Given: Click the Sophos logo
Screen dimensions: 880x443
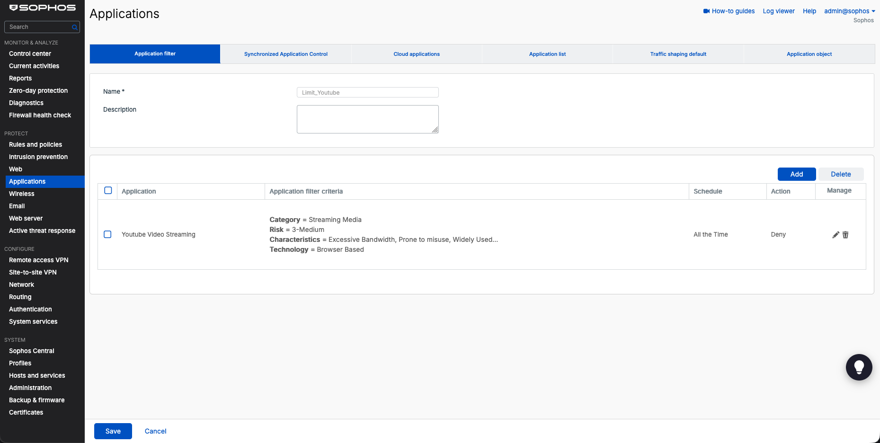Looking at the screenshot, I should tap(43, 8).
